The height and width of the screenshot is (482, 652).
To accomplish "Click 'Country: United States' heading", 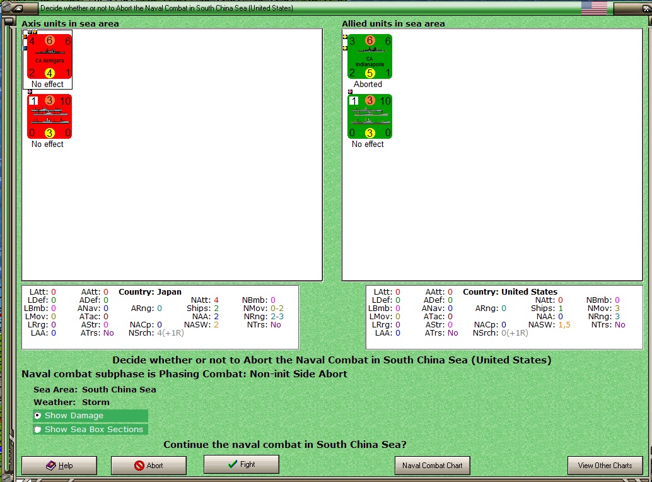I will (x=509, y=291).
